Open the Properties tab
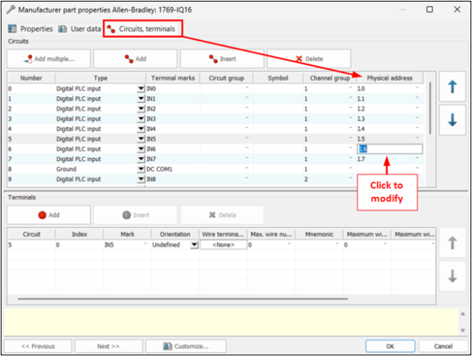Viewport: 472px width, 356px height. (31, 29)
